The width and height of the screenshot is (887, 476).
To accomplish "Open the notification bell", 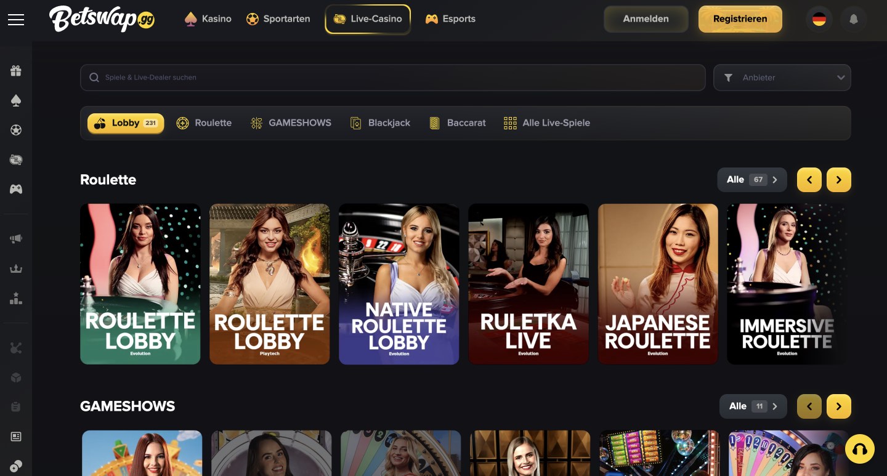I will tap(853, 19).
